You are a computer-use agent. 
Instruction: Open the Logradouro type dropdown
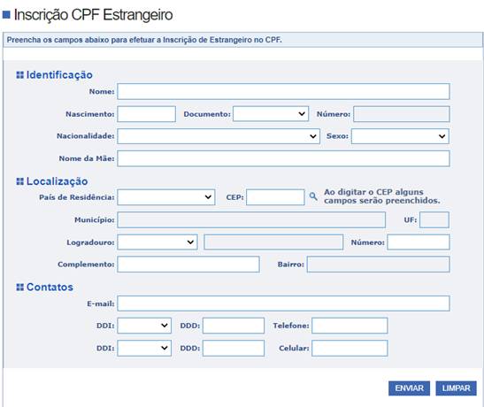coord(157,242)
